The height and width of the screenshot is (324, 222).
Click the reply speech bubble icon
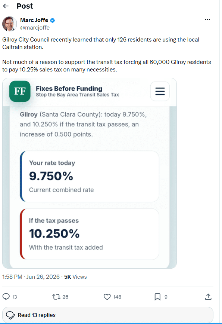[x=6, y=297]
